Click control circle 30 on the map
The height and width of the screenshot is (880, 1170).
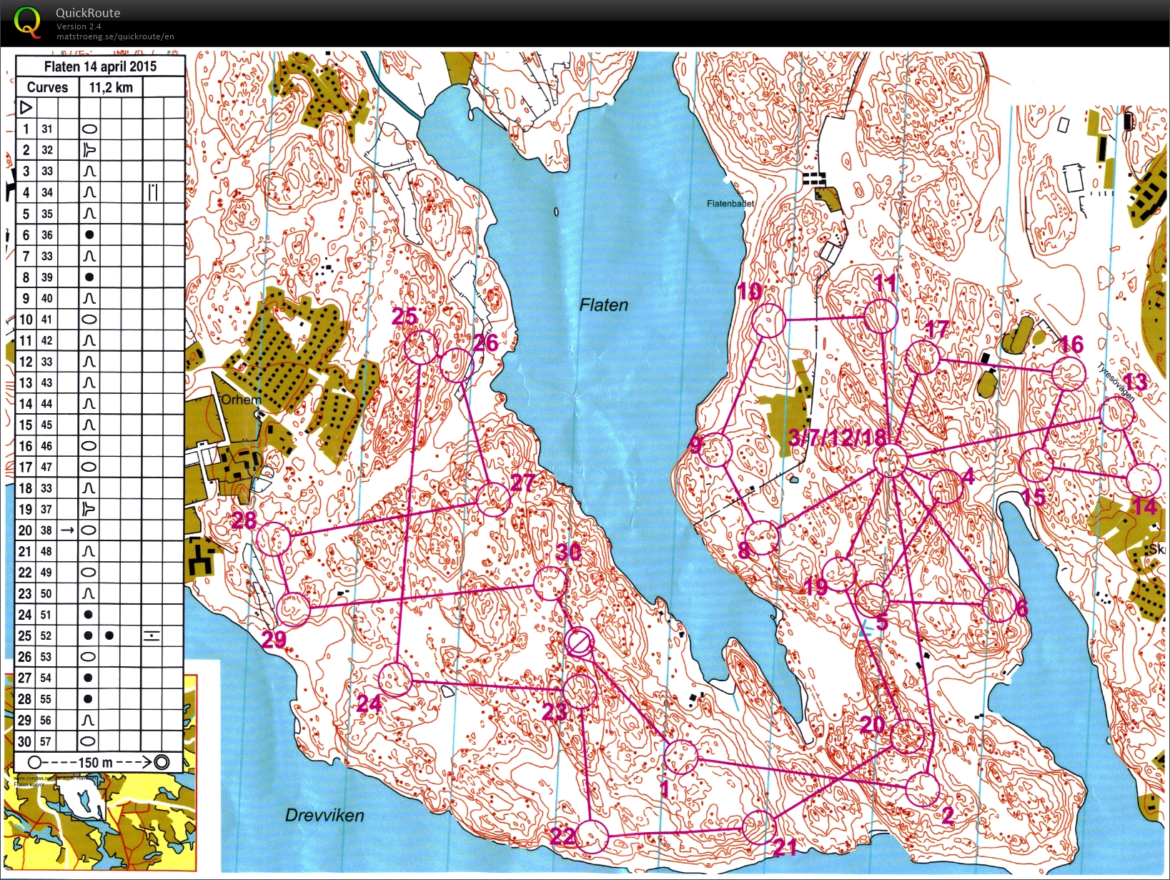click(550, 583)
